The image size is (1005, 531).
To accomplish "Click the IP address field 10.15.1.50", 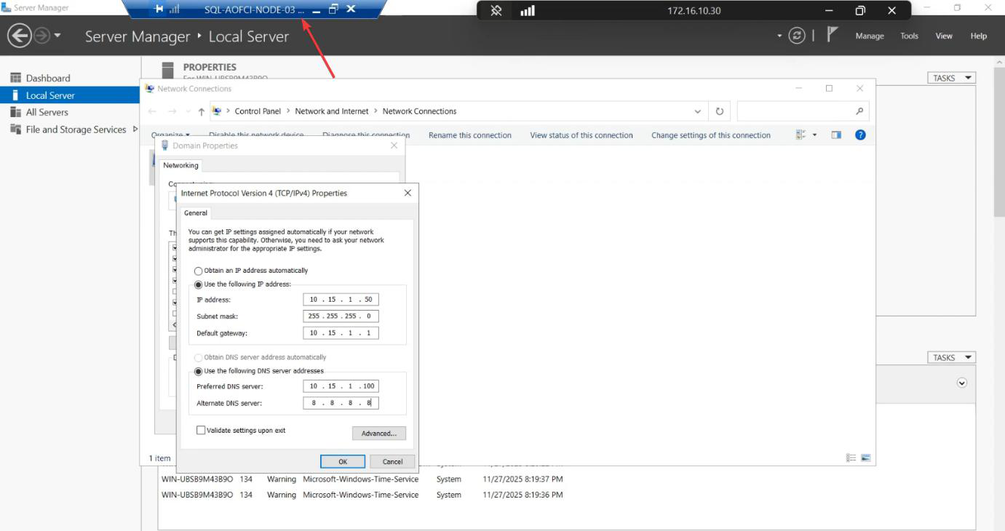I will click(341, 300).
